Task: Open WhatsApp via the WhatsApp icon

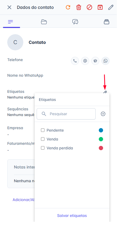Action: click(105, 61)
